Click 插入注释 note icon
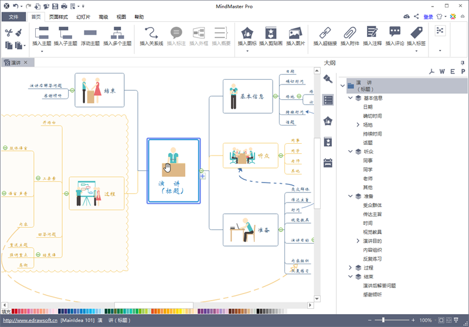 pos(372,32)
